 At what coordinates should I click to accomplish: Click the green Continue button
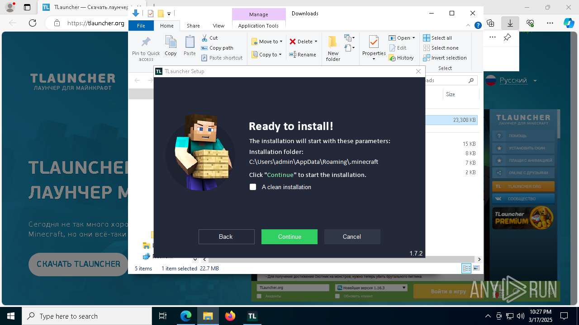point(289,237)
